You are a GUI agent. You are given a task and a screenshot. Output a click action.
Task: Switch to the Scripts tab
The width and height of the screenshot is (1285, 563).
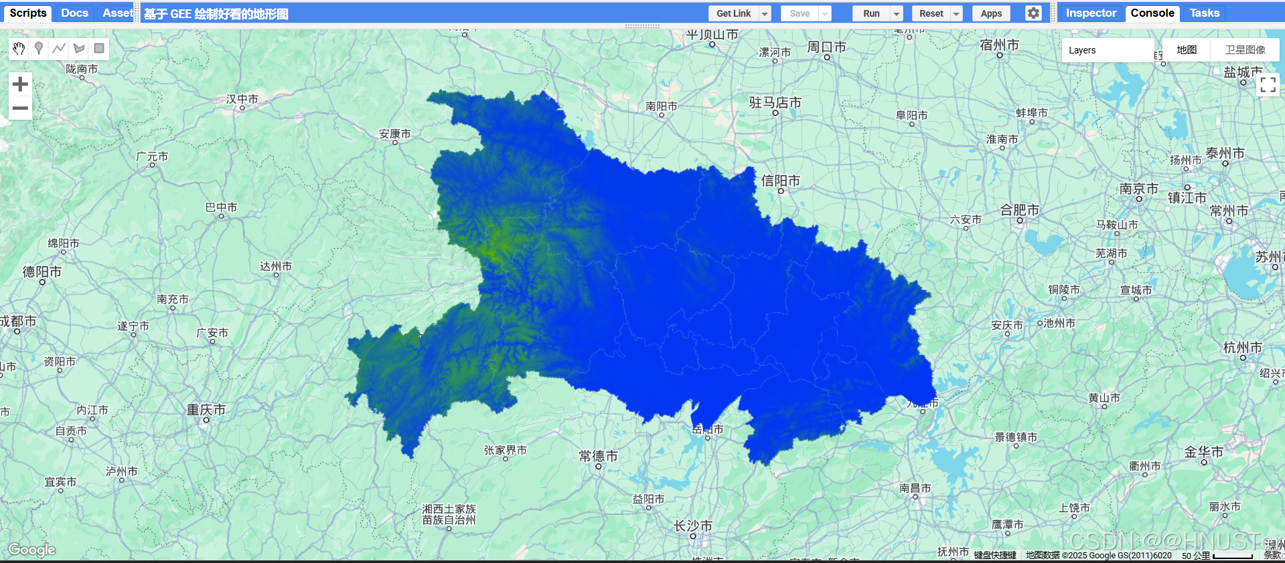tap(28, 13)
